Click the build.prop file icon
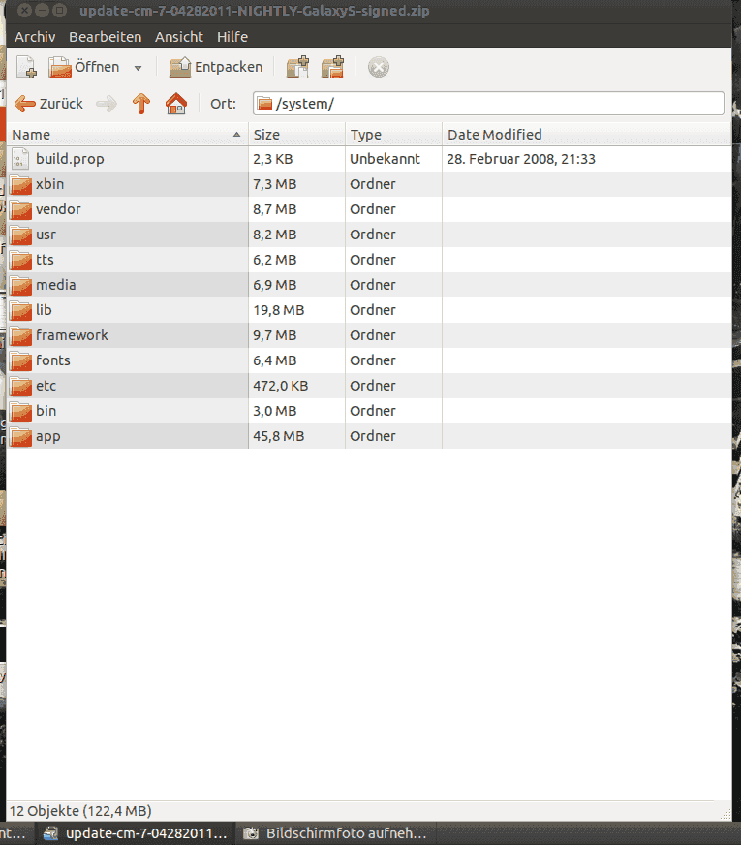 [x=20, y=159]
